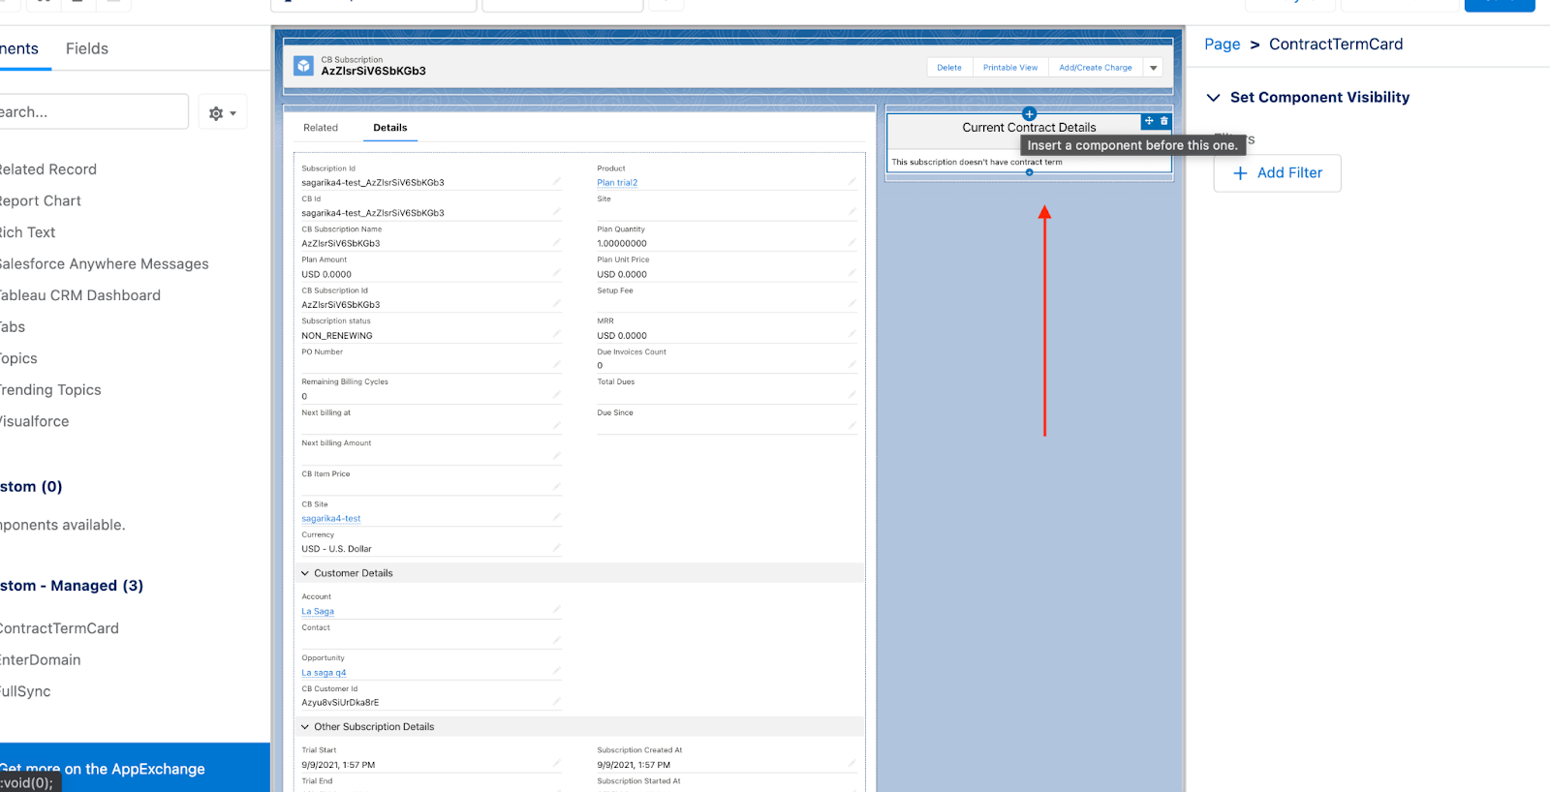Click the edit pencil next to Plan Quantity
Image resolution: width=1550 pixels, height=792 pixels.
tap(852, 242)
